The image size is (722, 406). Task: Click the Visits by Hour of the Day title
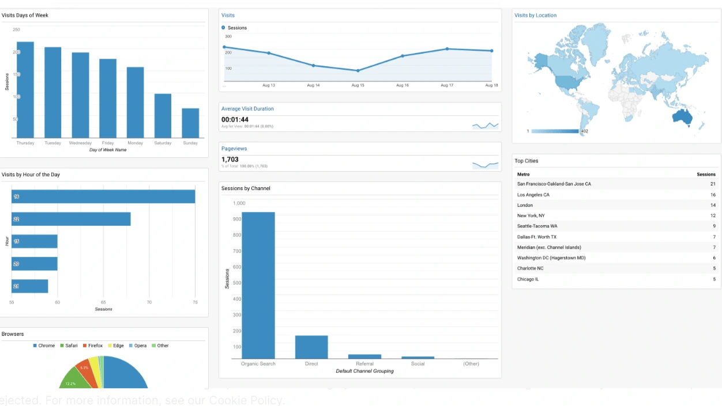tap(31, 174)
